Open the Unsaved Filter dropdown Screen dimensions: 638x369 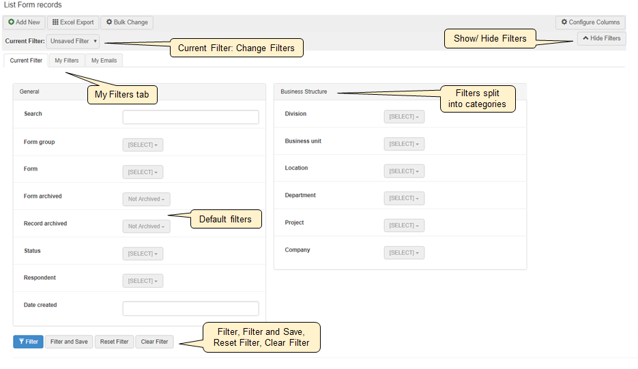74,42
